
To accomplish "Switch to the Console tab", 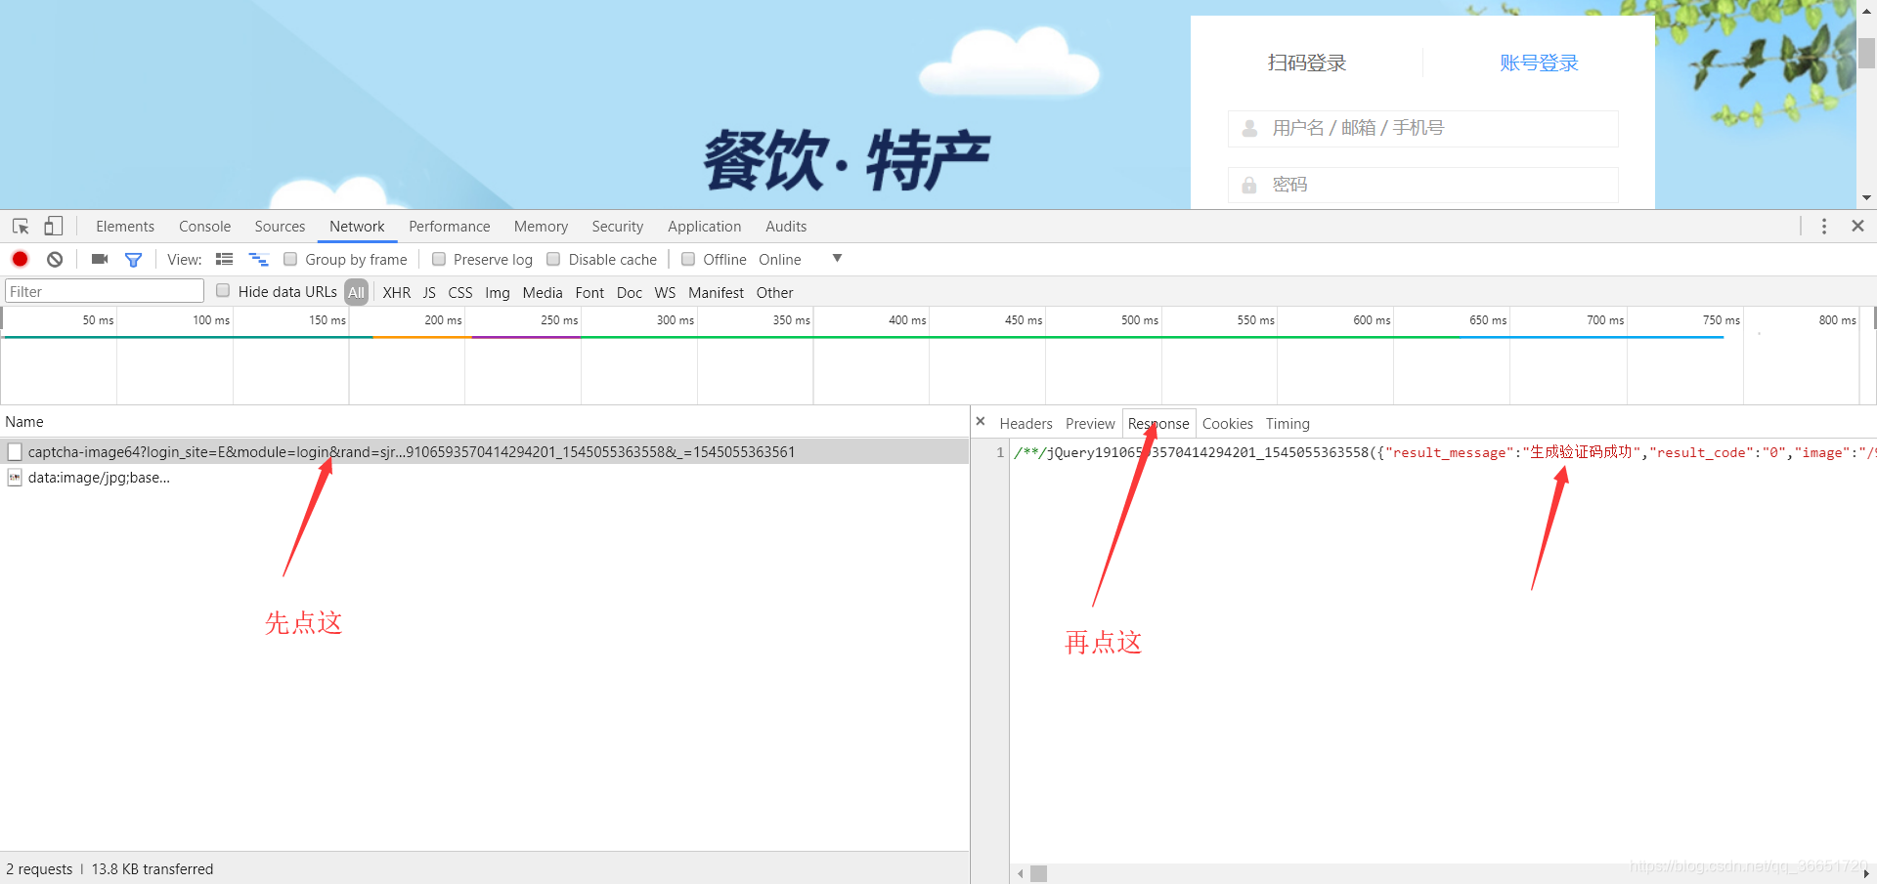I will point(205,227).
